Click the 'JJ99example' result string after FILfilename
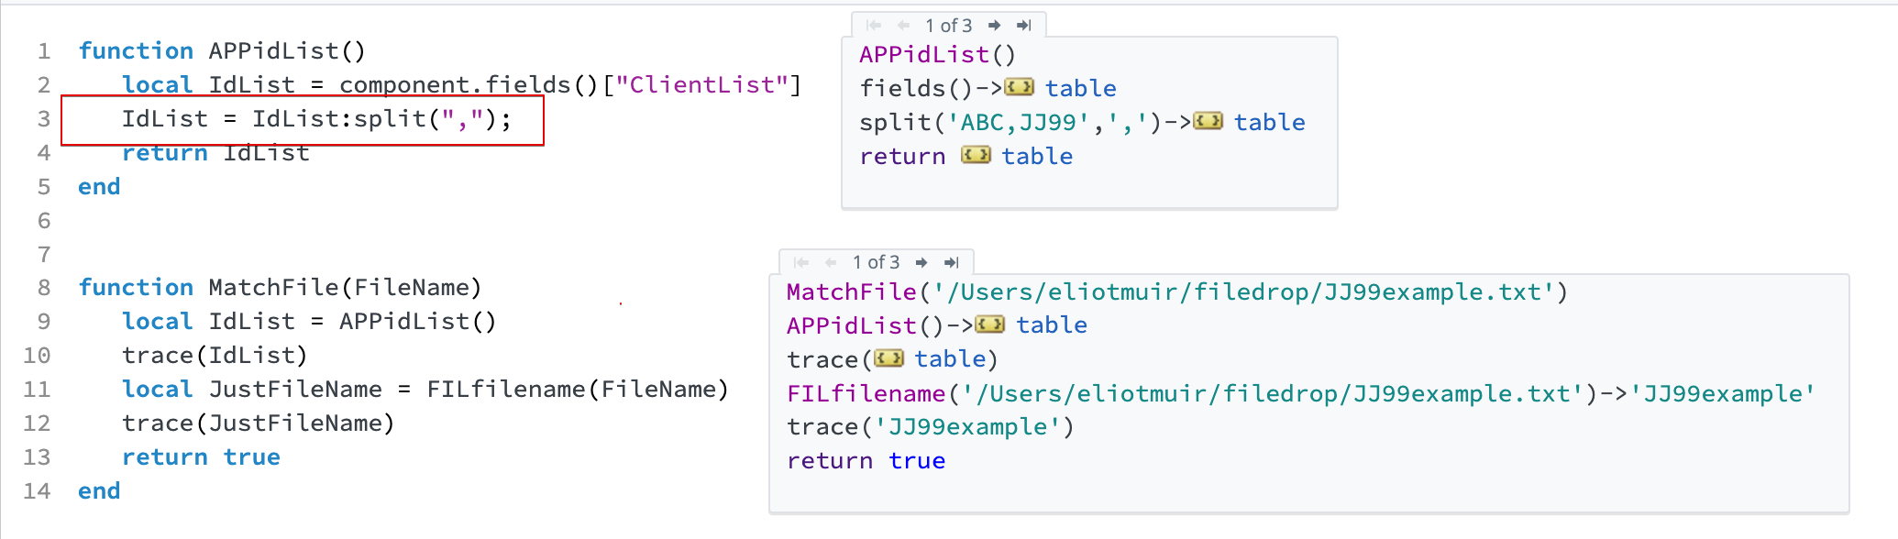1898x539 pixels. tap(1721, 393)
